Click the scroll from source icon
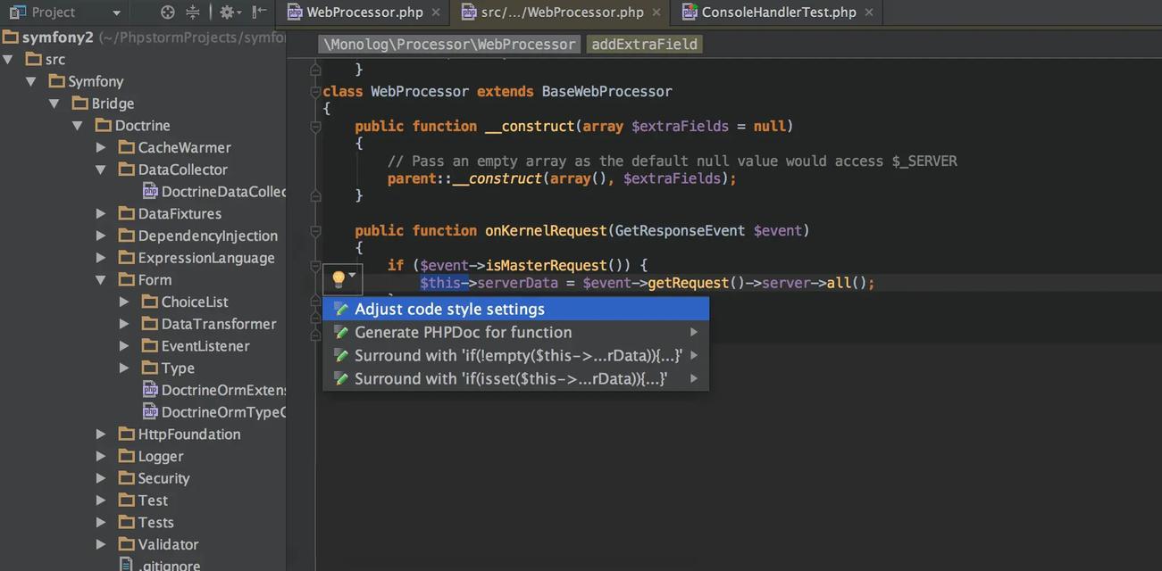The height and width of the screenshot is (571, 1162). [x=167, y=12]
